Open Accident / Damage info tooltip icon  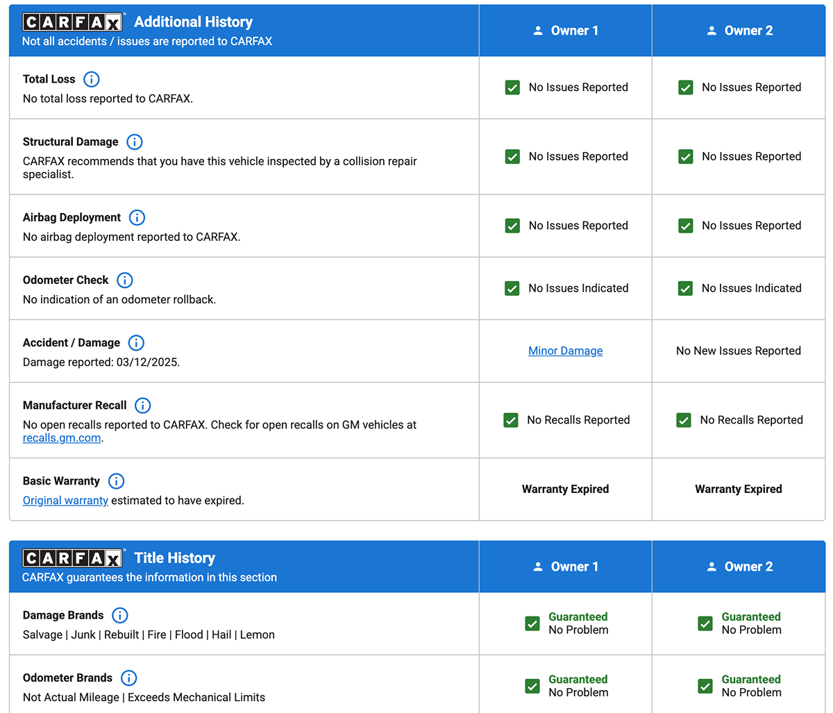[x=136, y=343]
